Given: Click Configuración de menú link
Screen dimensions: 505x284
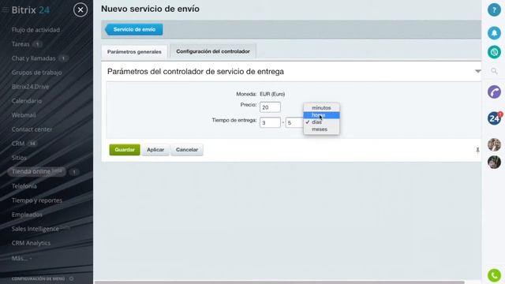Looking at the screenshot, I should pyautogui.click(x=39, y=278).
